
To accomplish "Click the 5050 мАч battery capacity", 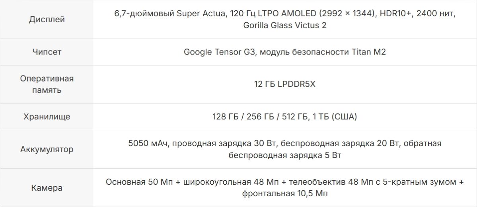I will [x=148, y=143].
